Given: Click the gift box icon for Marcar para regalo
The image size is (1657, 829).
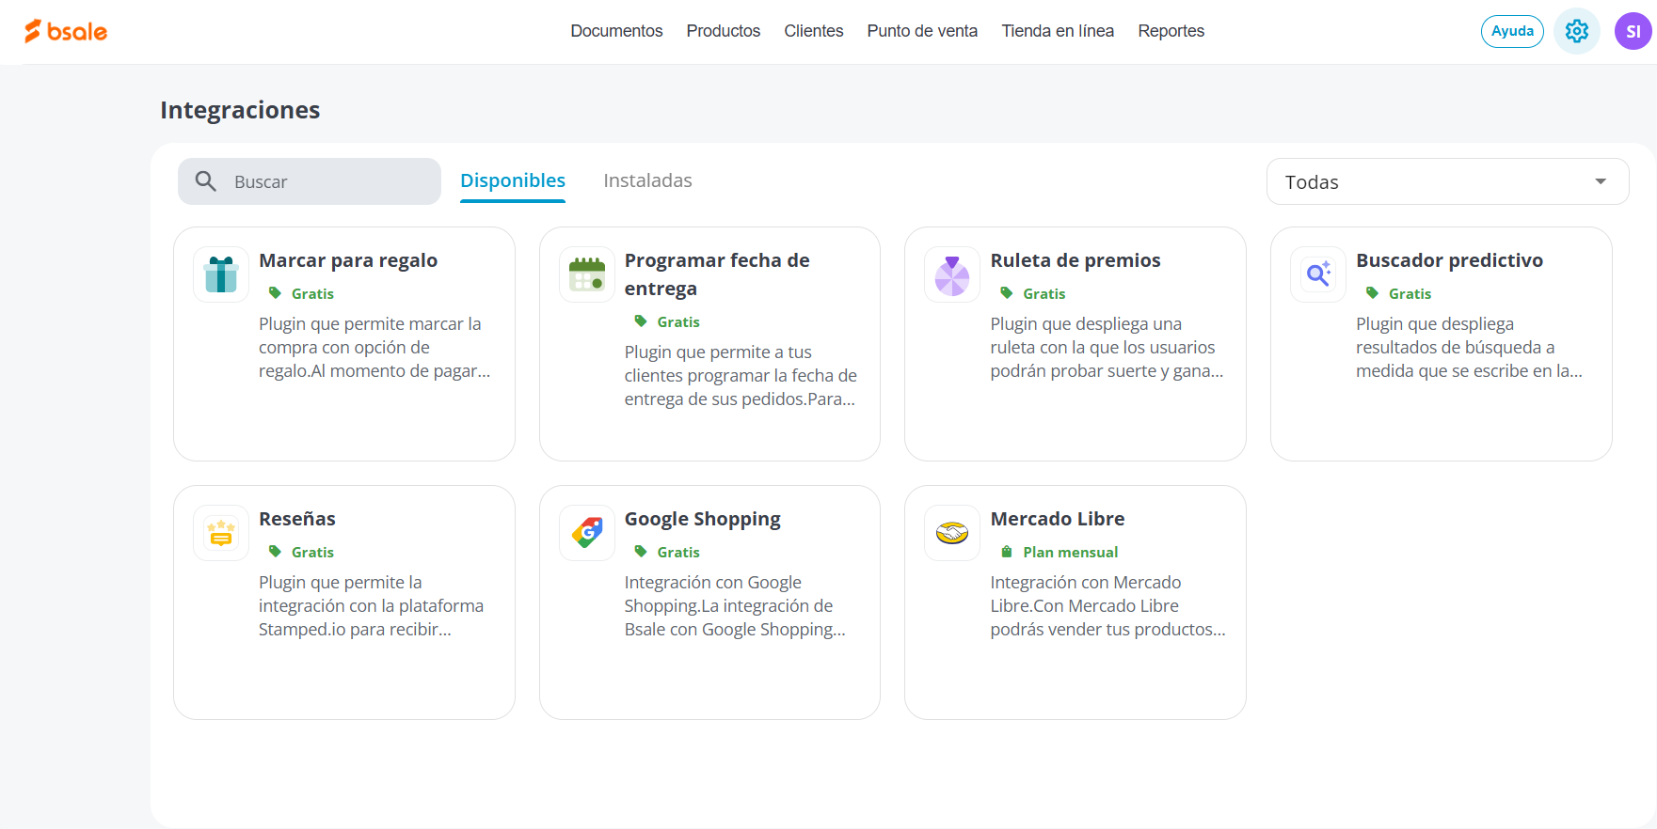Looking at the screenshot, I should tap(221, 274).
